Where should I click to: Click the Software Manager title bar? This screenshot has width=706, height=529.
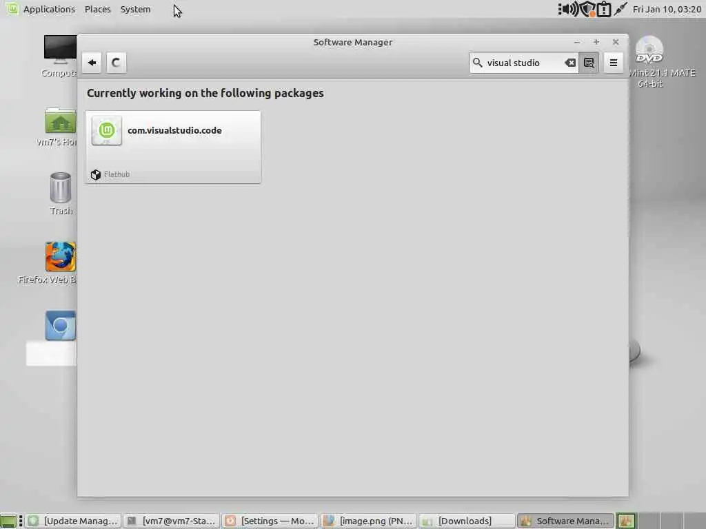352,42
